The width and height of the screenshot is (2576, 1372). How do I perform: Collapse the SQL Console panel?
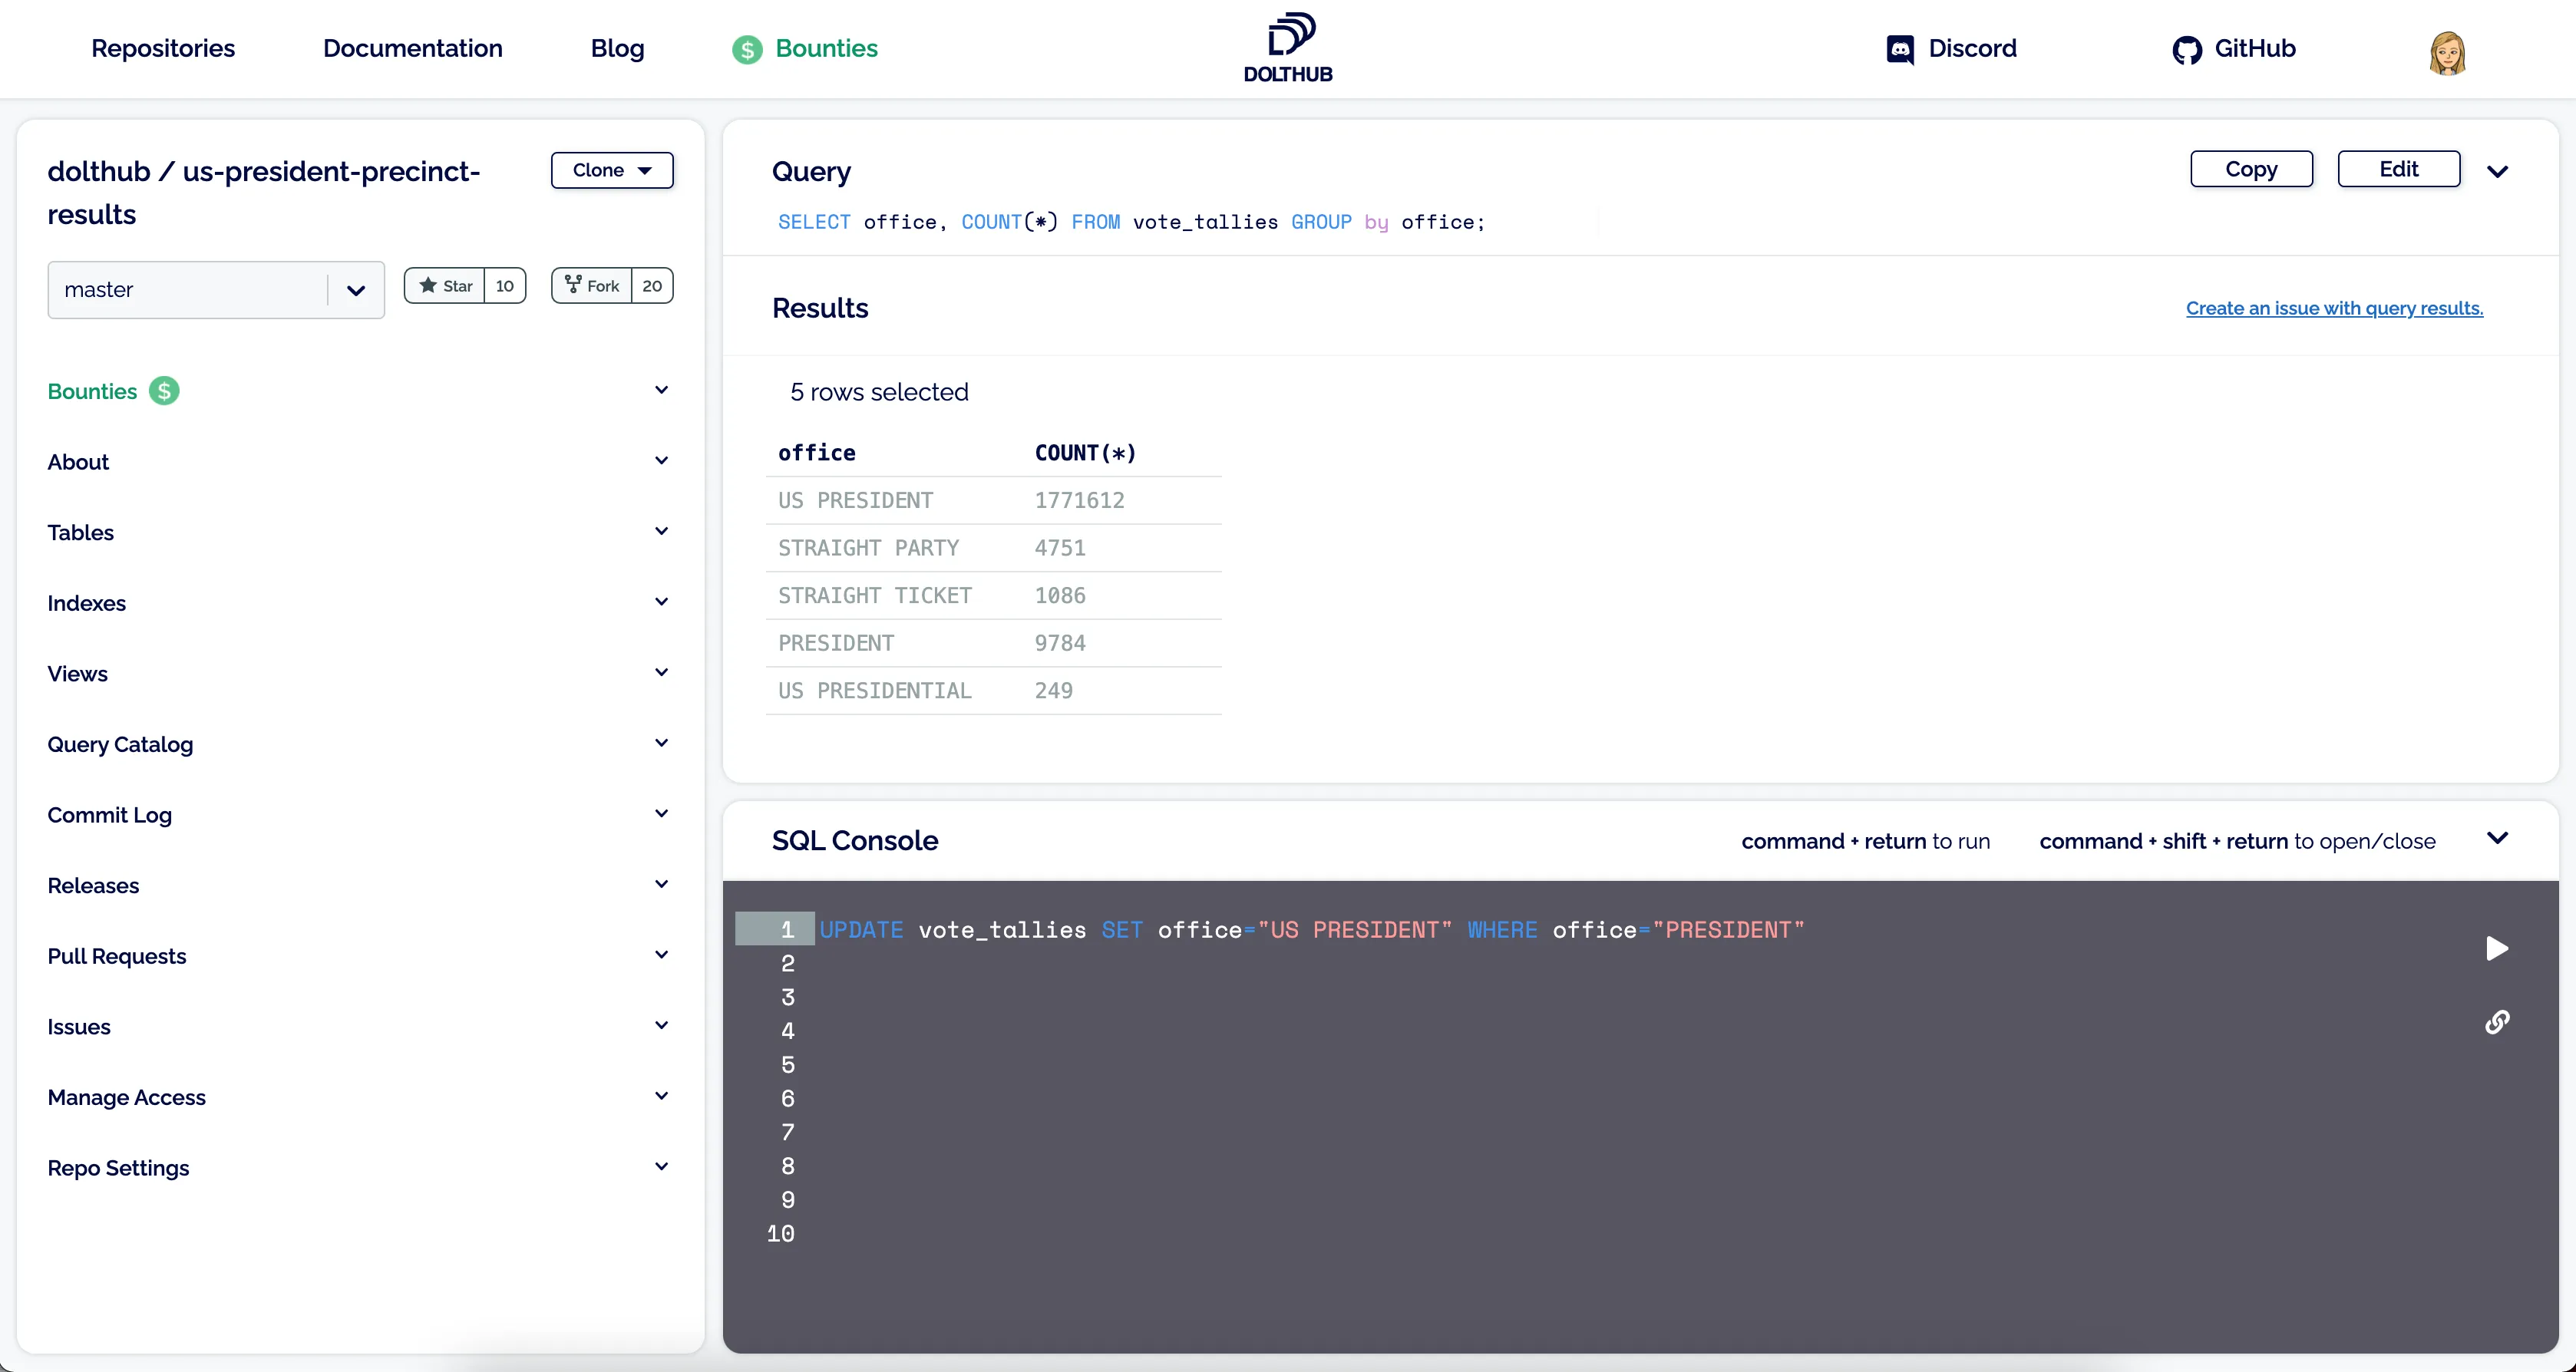[2497, 839]
